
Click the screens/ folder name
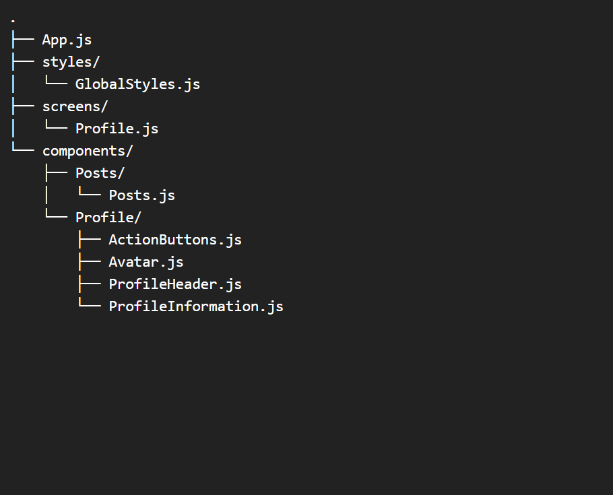click(x=75, y=106)
